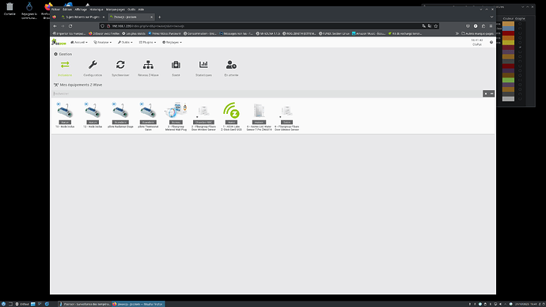Click the translate page icon in address bar
Image resolution: width=546 pixels, height=307 pixels.
pos(424,26)
